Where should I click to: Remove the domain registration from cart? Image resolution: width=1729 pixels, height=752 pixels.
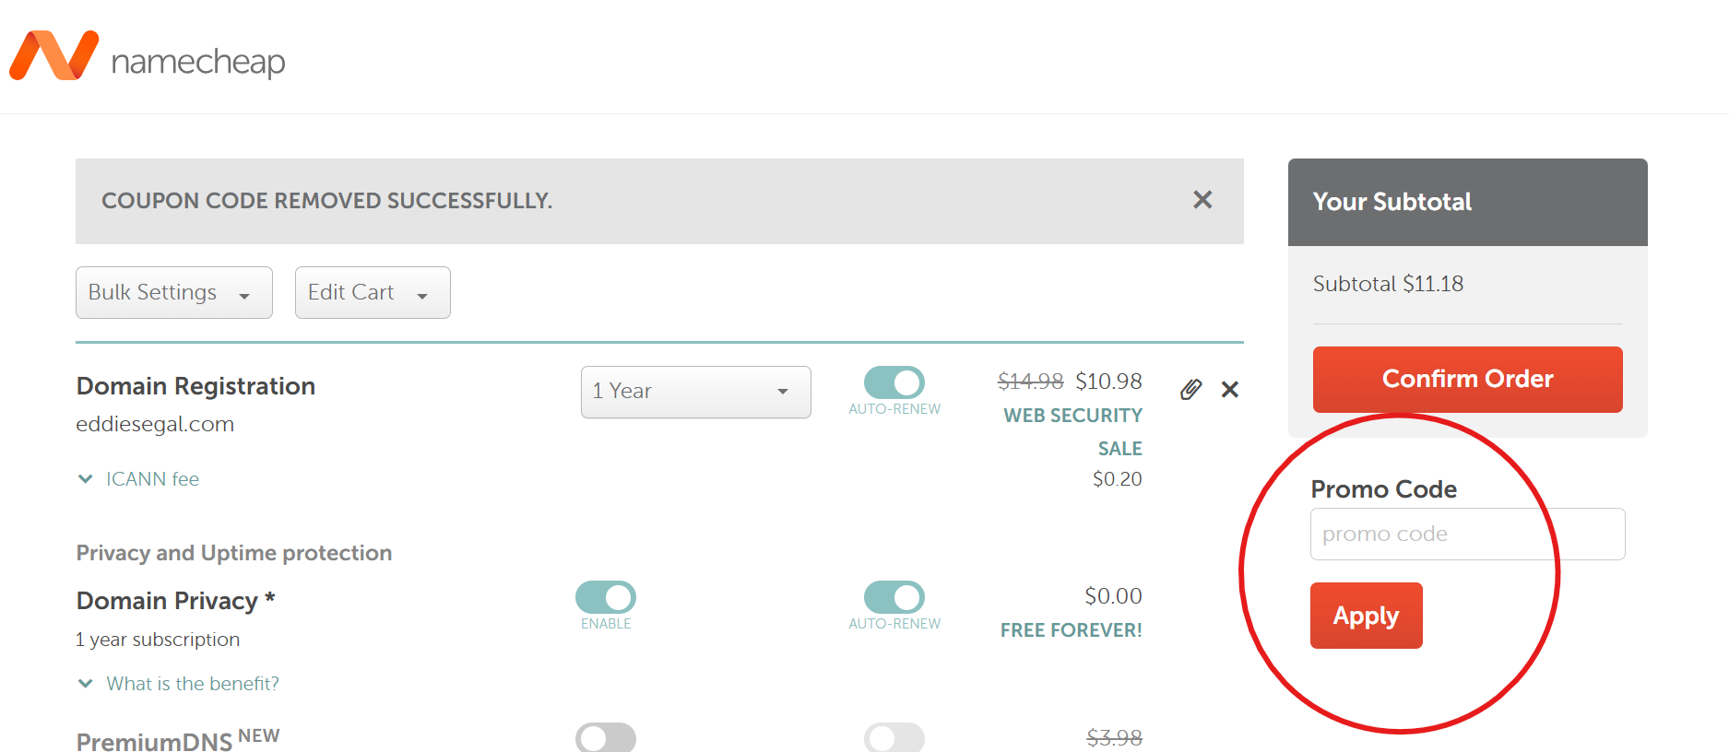(x=1229, y=390)
